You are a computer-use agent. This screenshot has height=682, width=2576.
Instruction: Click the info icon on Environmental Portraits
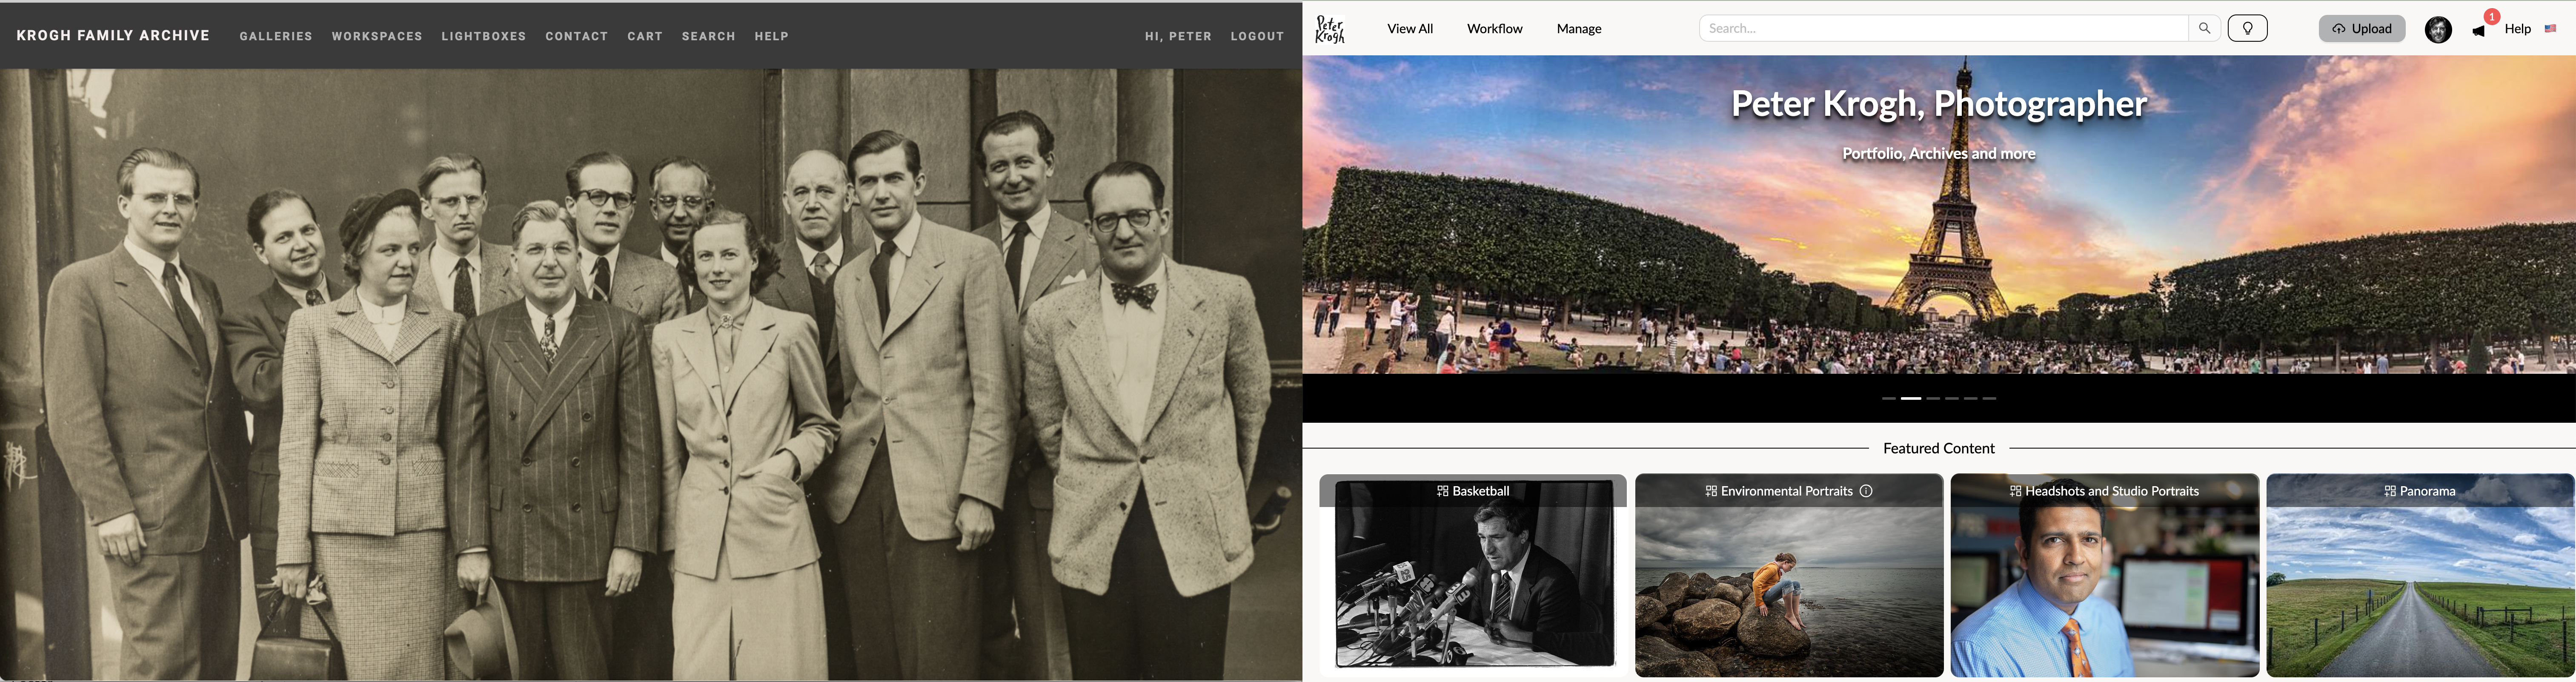[1866, 491]
